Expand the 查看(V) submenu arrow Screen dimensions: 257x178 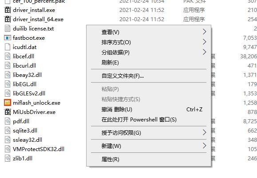204,32
